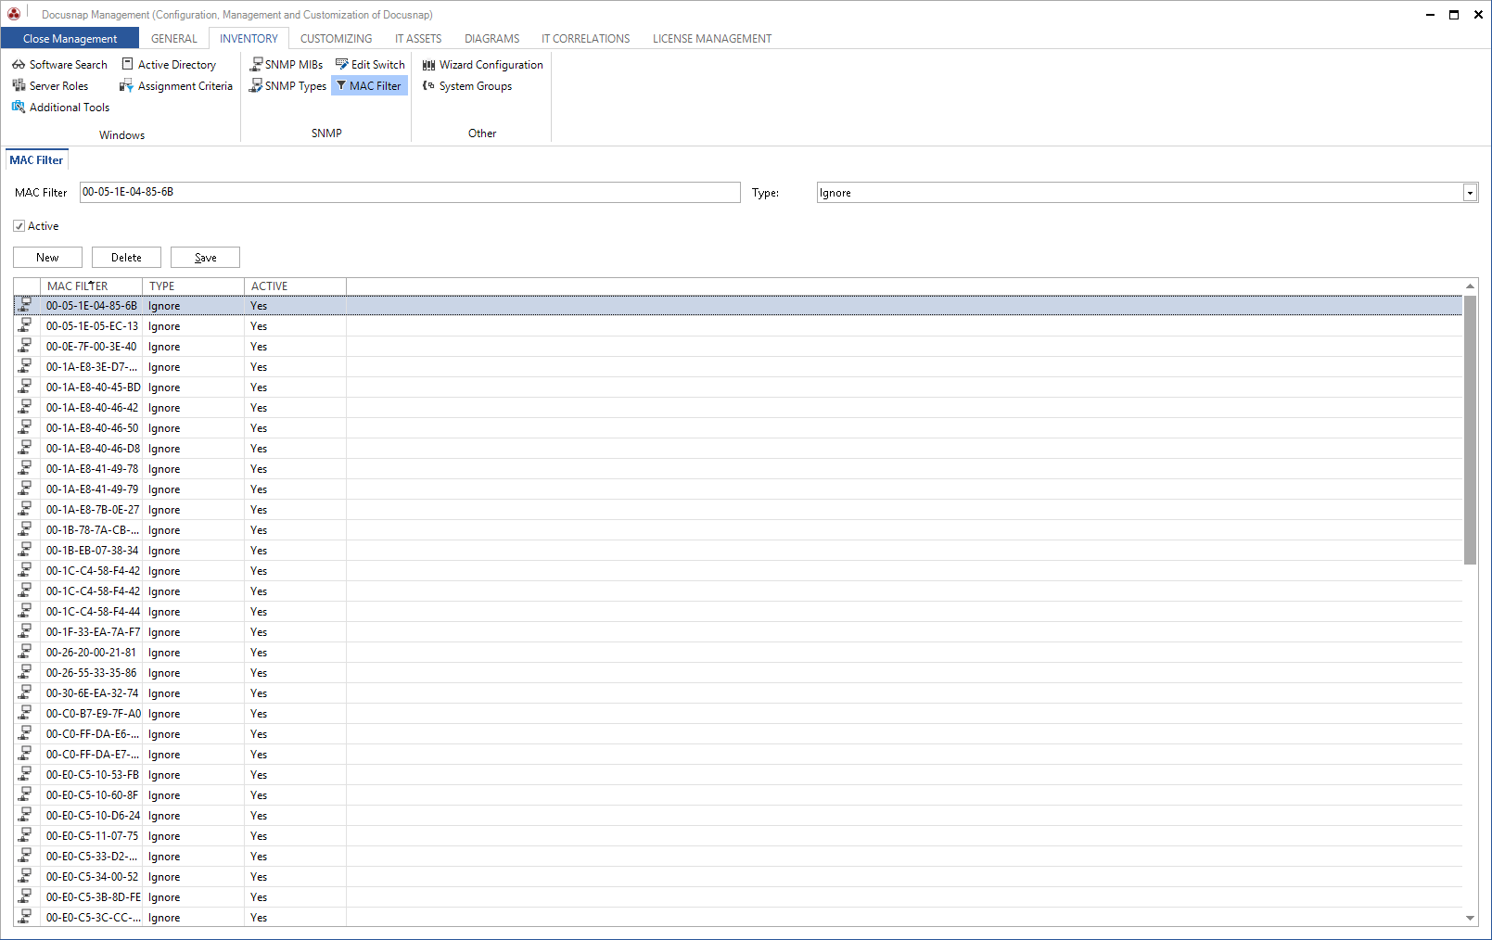
Task: Select the MAC Filter page tab
Action: point(36,160)
